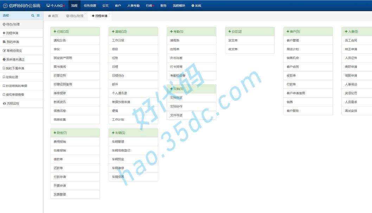
Task: Open 授权单据查看 in the sidebar
Action: [21, 95]
